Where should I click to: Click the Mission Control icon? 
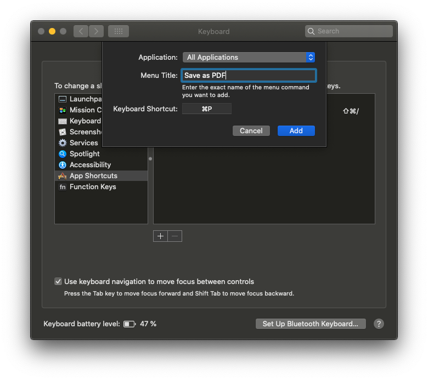(63, 110)
